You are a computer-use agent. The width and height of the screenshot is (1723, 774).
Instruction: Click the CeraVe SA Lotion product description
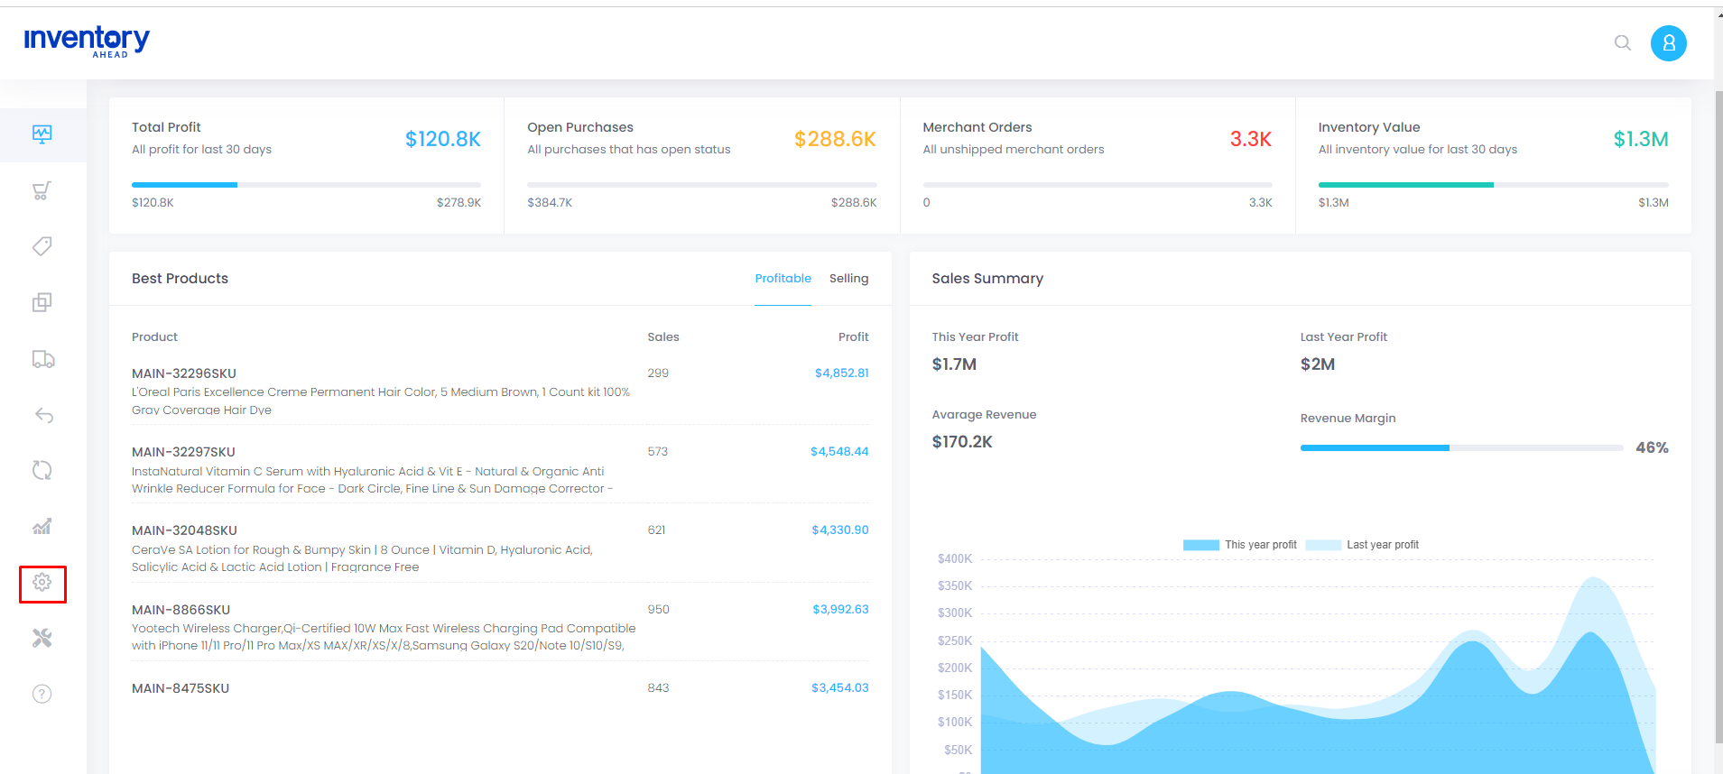point(362,558)
